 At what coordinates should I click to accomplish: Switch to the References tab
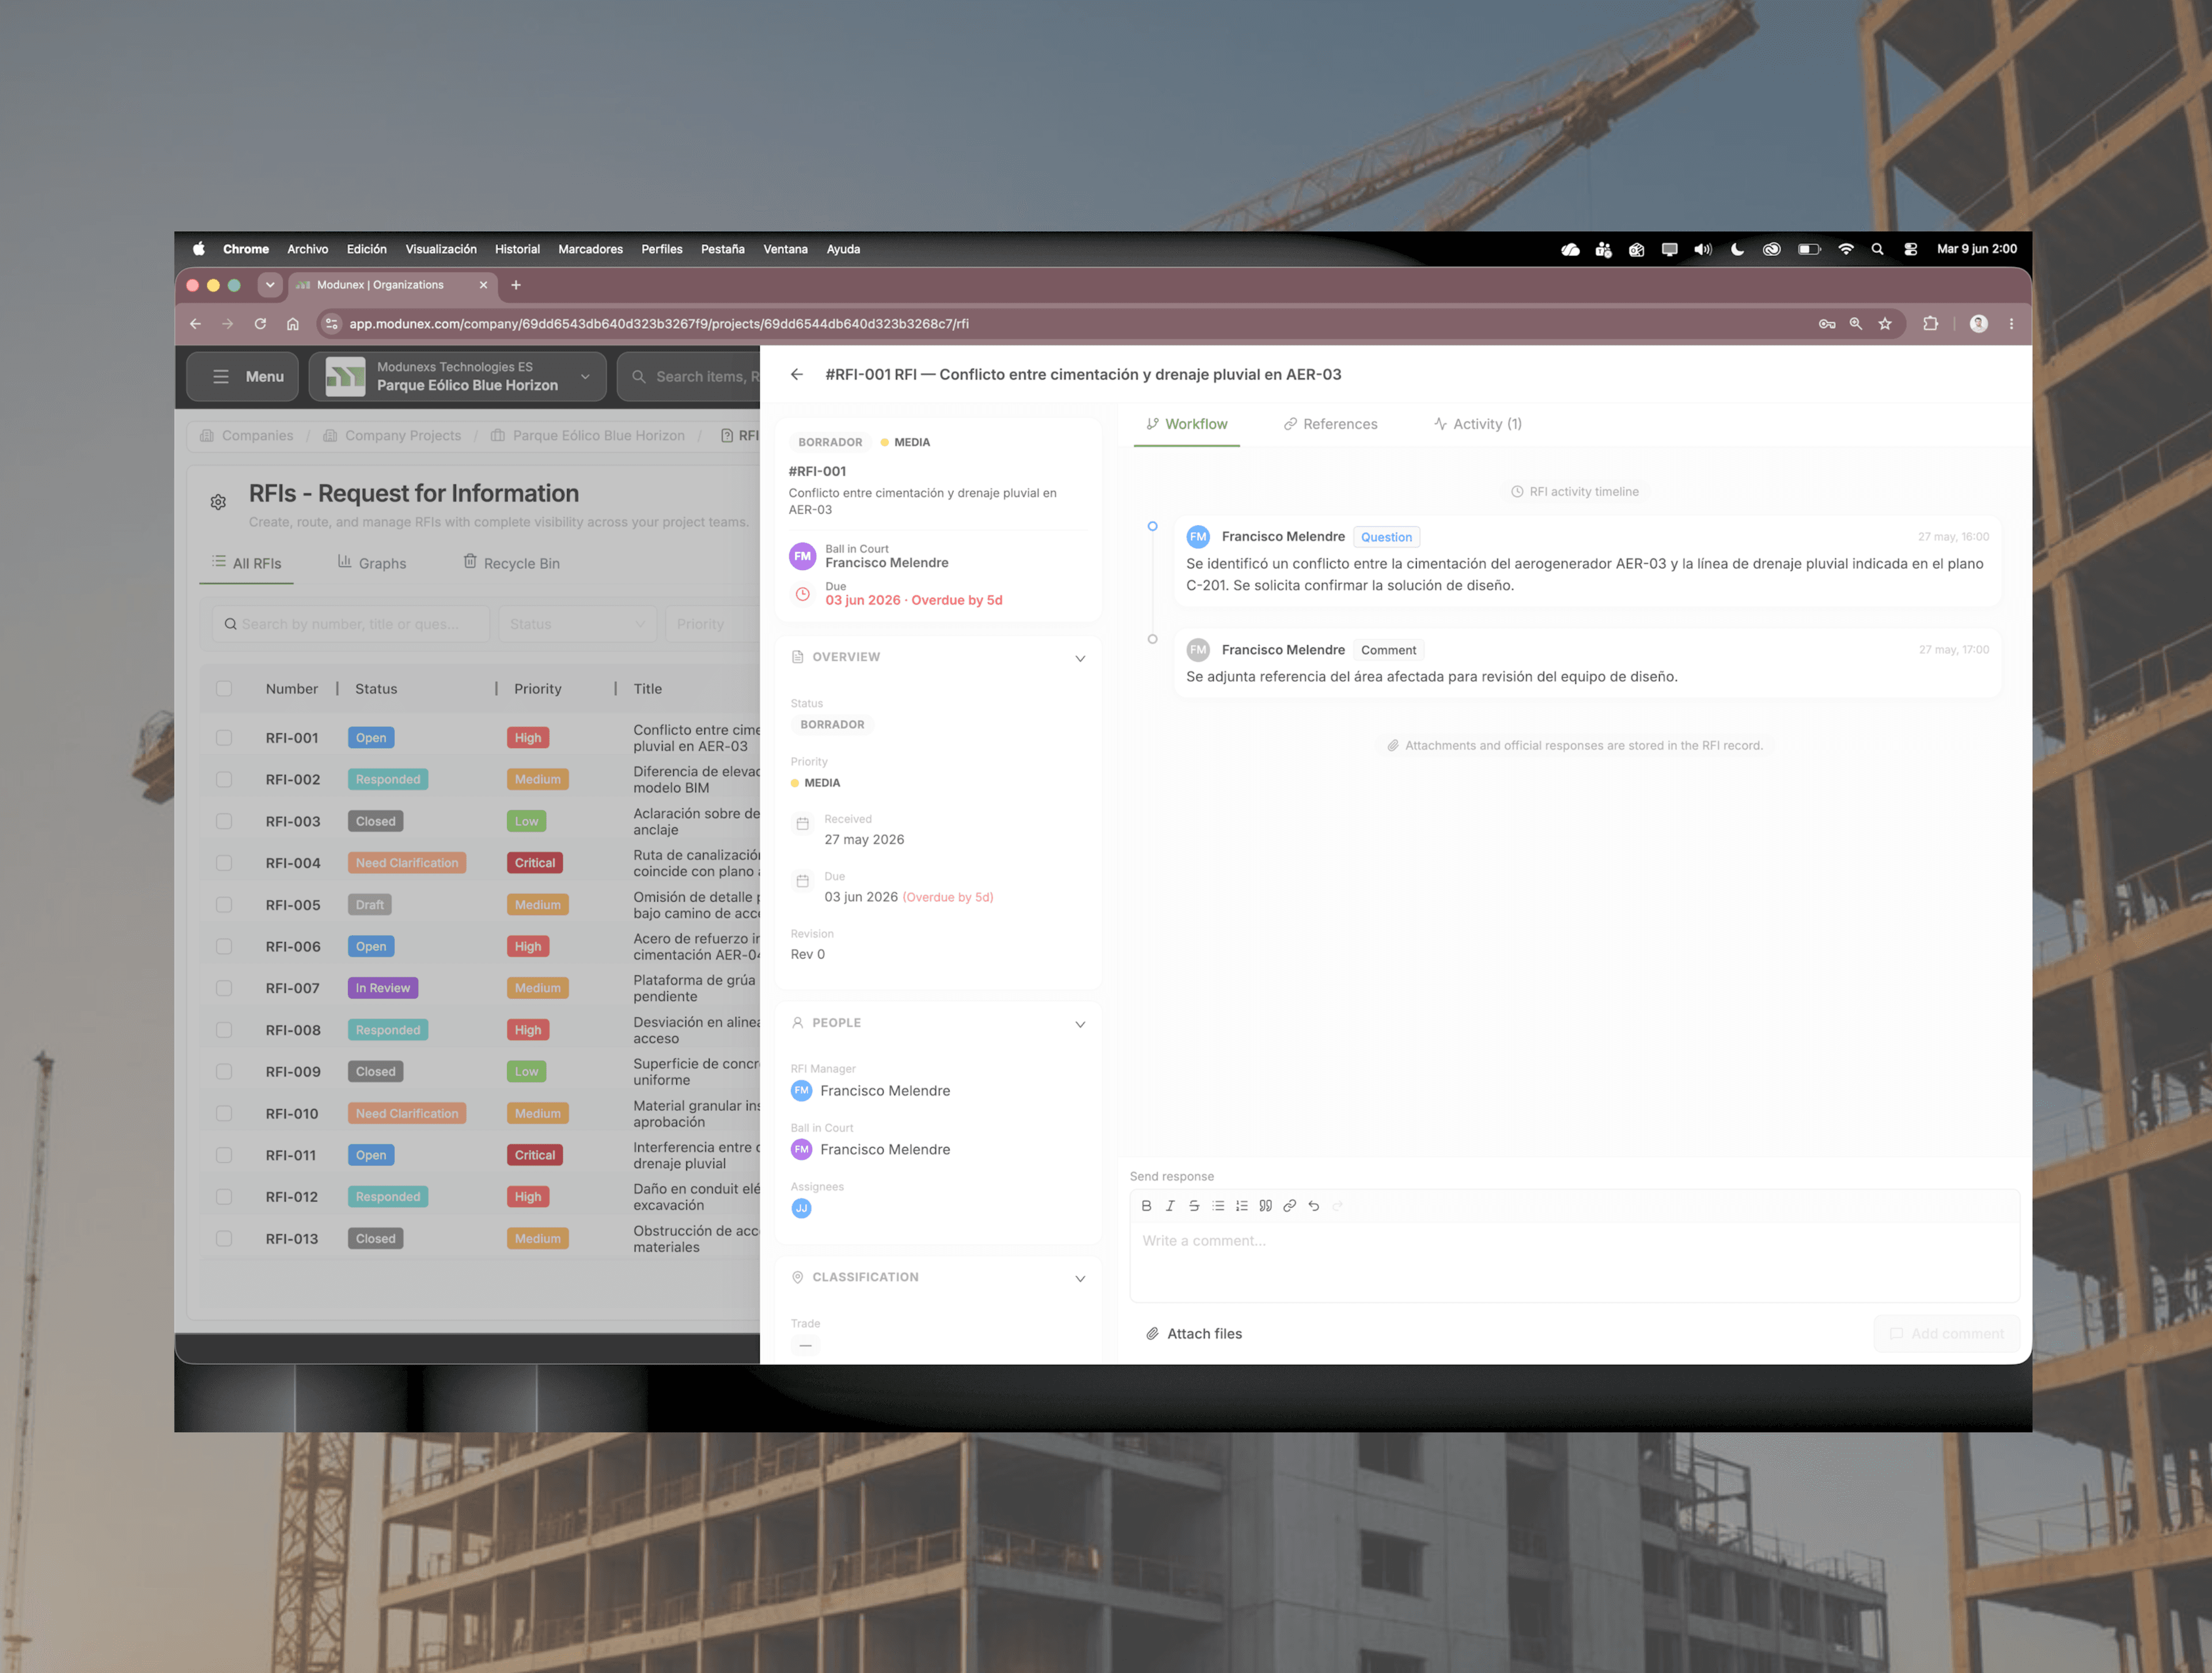click(x=1330, y=424)
